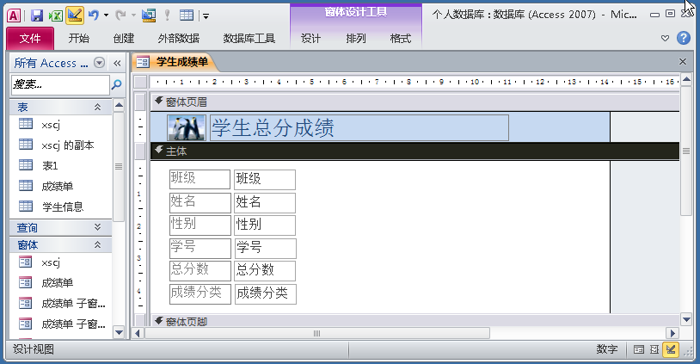The width and height of the screenshot is (700, 364).
Task: Click the Save icon in quick access toolbar
Action: click(x=37, y=15)
